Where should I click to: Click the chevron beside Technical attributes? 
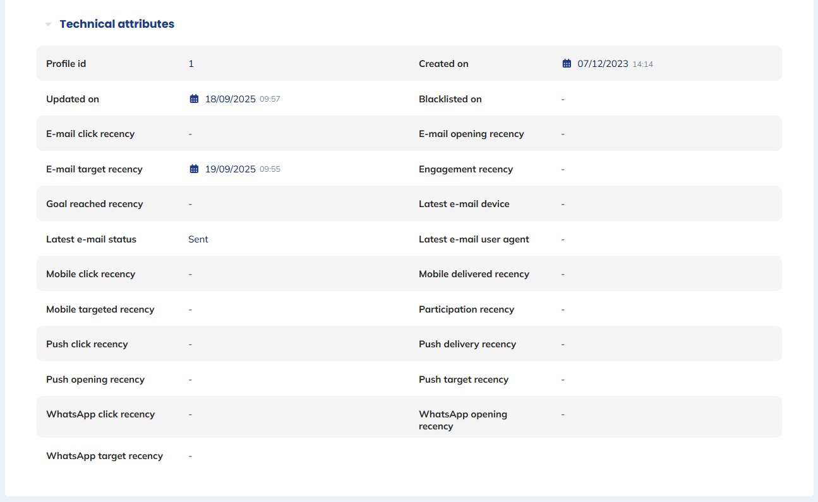coord(48,23)
